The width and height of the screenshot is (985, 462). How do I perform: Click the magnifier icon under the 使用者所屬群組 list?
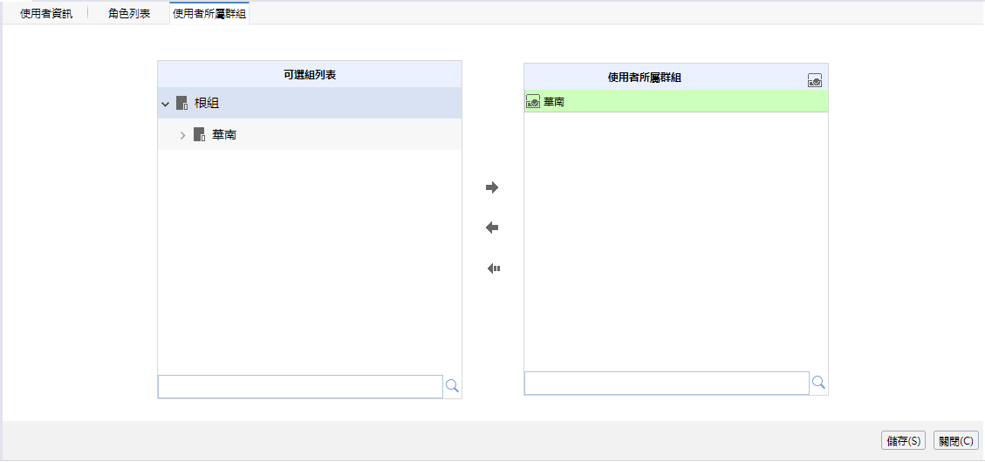818,383
